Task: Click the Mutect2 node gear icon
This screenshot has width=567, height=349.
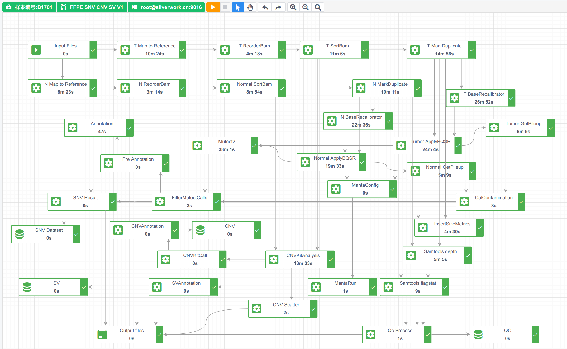Action: (197, 146)
